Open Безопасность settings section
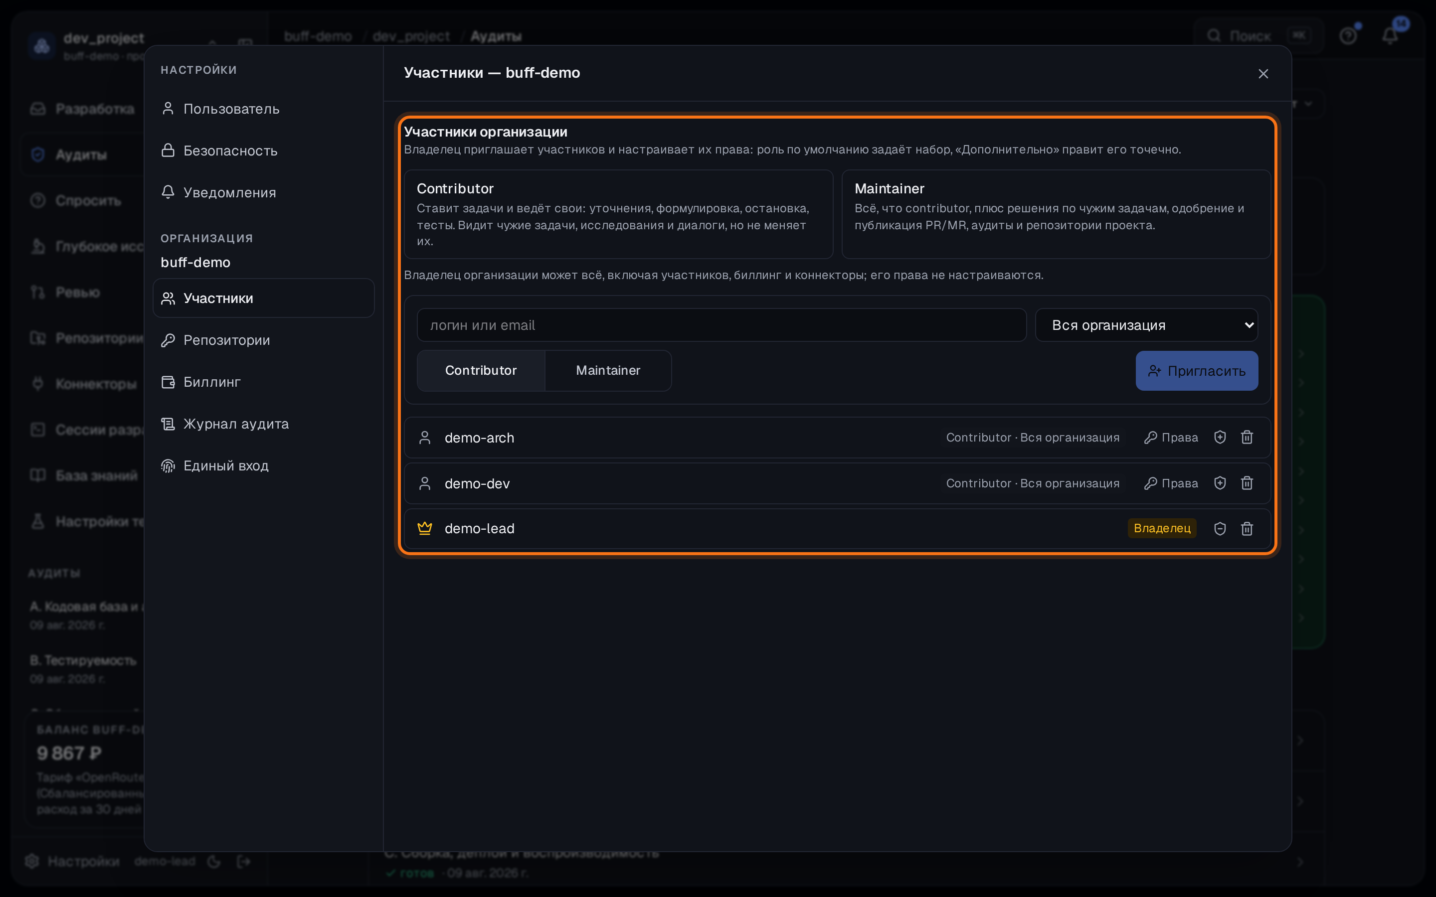 coord(263,150)
